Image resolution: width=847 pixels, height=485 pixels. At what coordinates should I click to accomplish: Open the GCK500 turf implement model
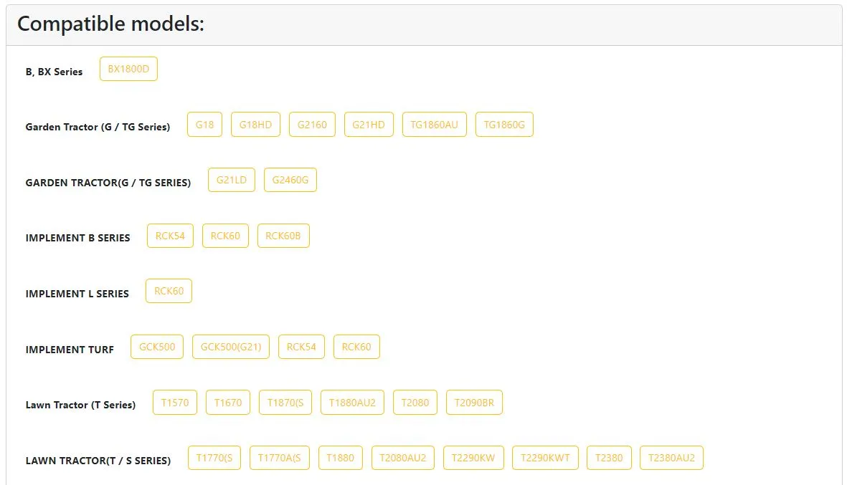pos(157,347)
